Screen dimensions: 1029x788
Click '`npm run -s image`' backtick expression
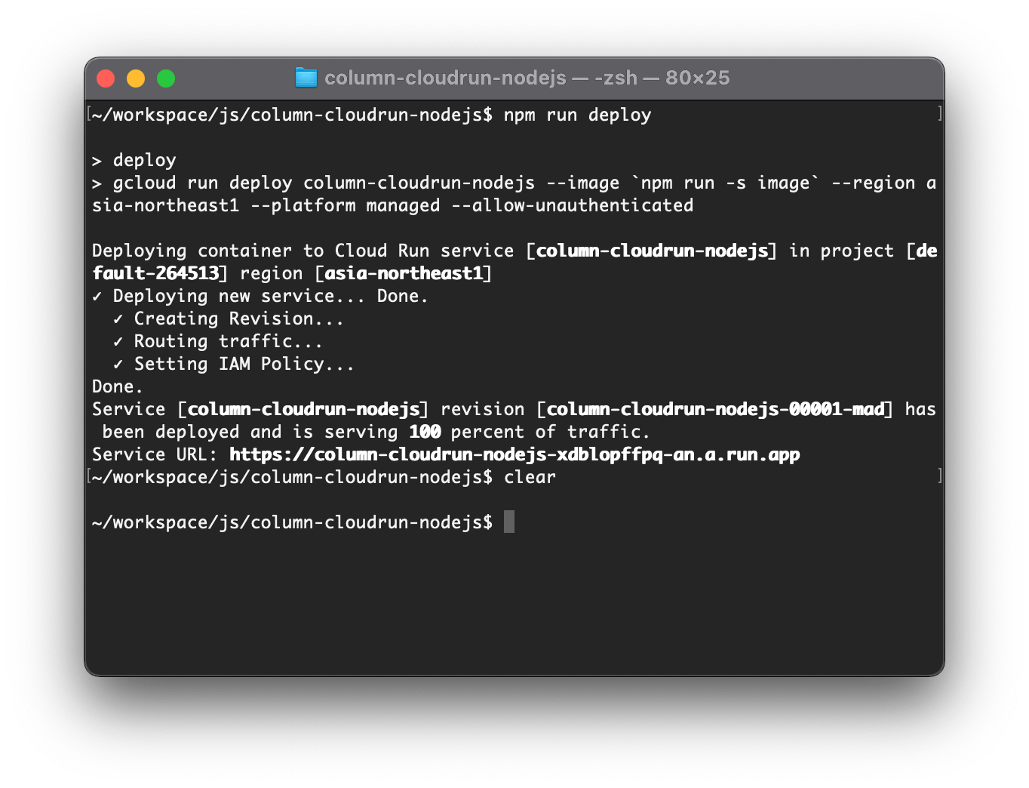pyautogui.click(x=726, y=183)
